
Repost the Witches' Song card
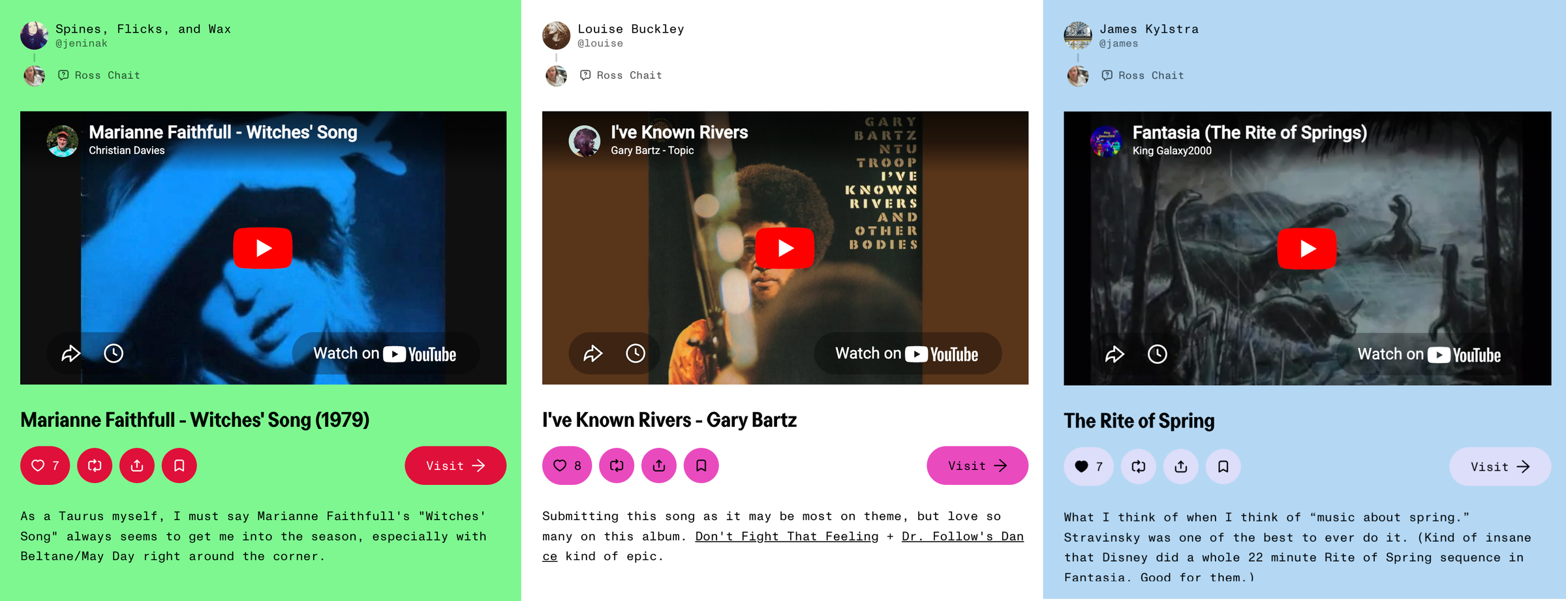coord(95,465)
